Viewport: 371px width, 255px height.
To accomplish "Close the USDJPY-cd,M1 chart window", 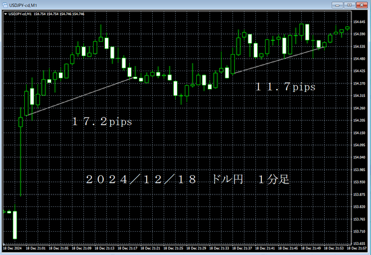I will pos(361,5).
